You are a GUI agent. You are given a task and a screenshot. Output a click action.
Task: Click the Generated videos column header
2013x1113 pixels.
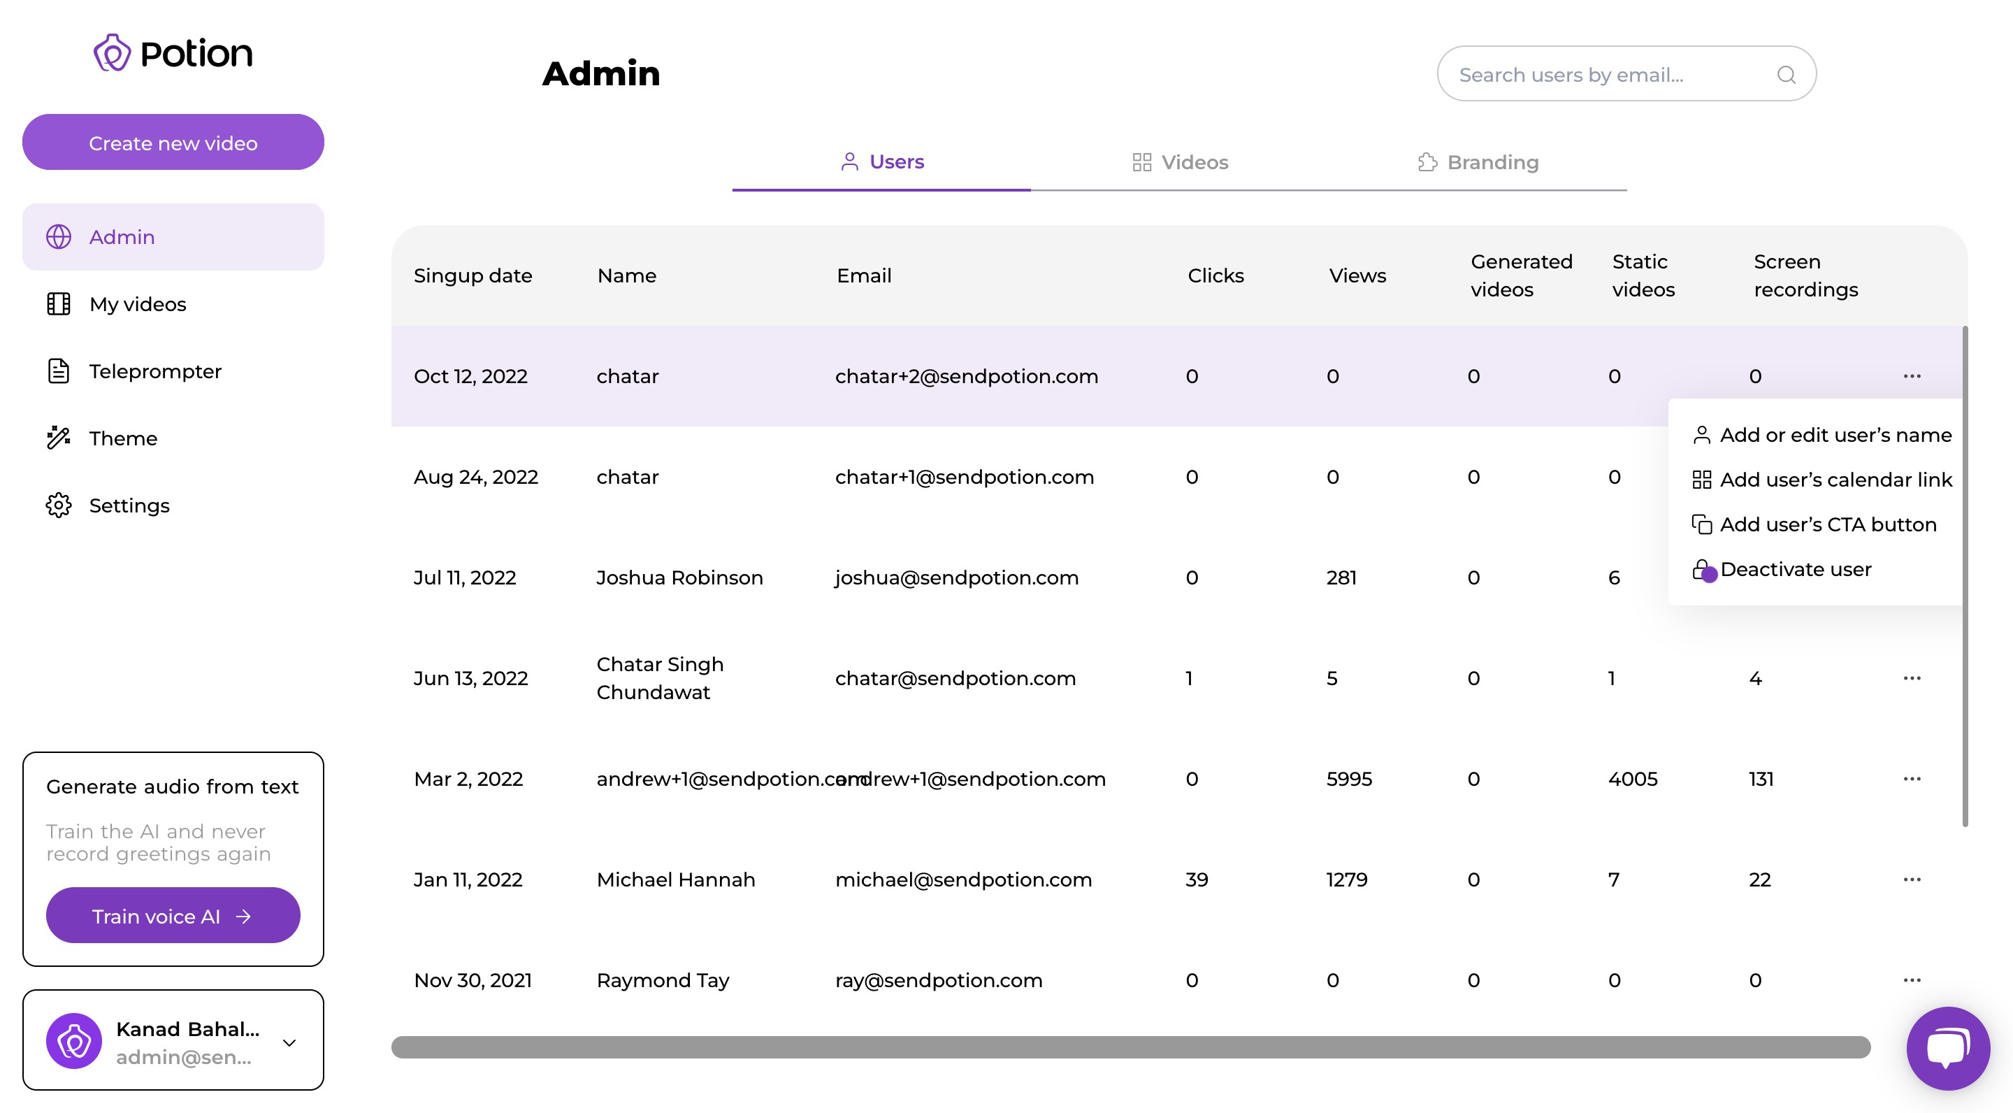coord(1522,275)
